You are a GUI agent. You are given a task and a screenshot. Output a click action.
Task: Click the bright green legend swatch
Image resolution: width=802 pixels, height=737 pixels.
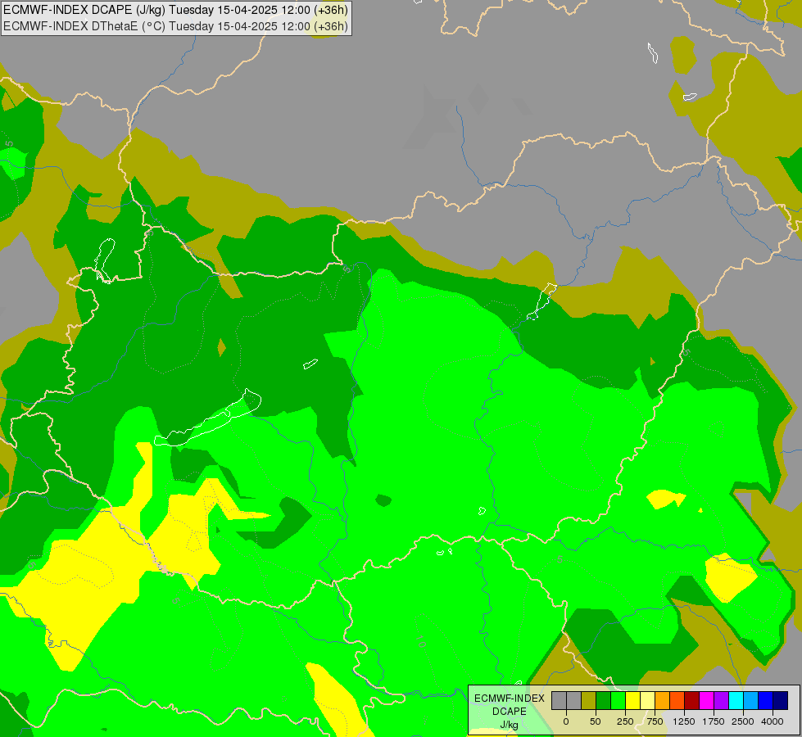[x=618, y=700]
